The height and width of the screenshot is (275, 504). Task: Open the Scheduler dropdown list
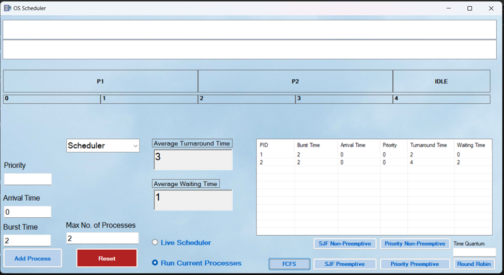[x=103, y=145]
